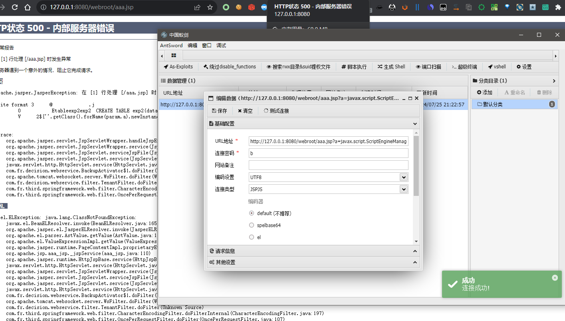Viewport: 565px width, 321px height.
Task: Click the cookie browser extension icon
Action: tap(239, 7)
